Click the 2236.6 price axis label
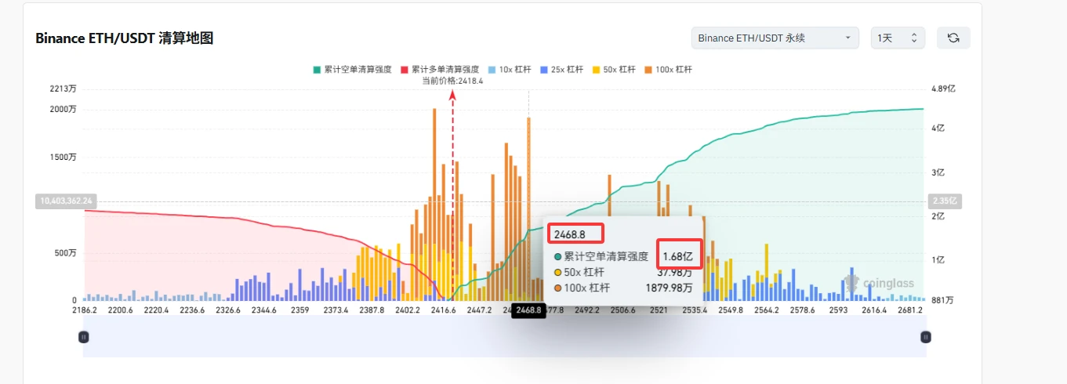 click(192, 310)
